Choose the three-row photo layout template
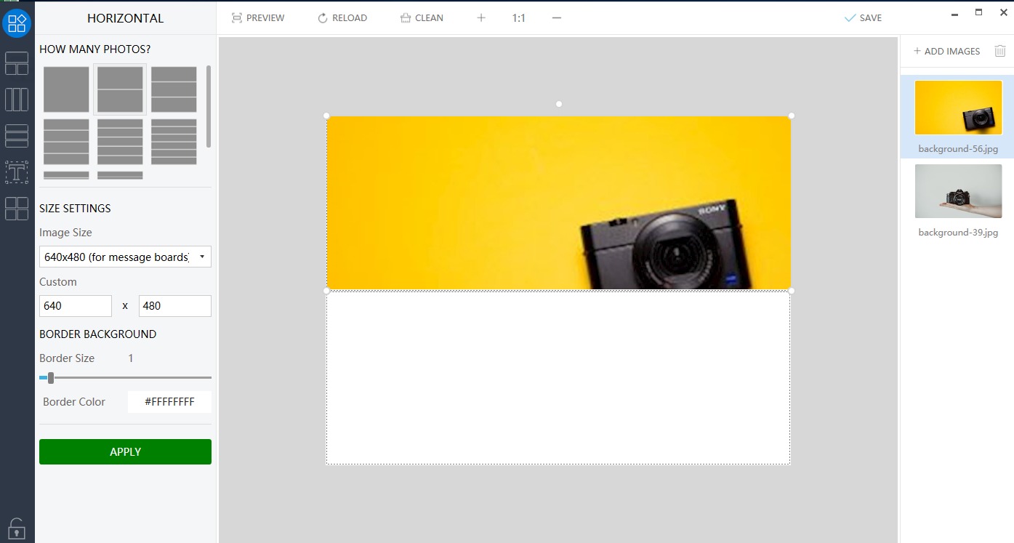Viewport: 1014px width, 543px height. tap(174, 89)
